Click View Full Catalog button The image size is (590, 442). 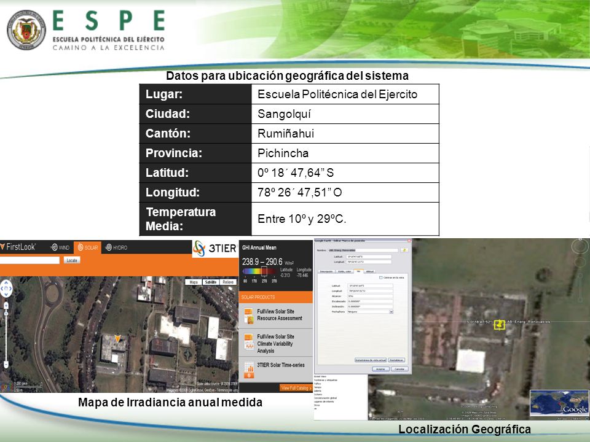[x=296, y=388]
